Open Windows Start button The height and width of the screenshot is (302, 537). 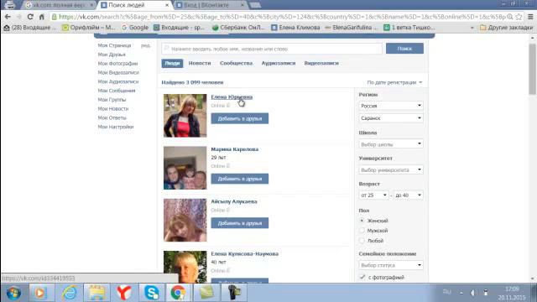(x=13, y=293)
